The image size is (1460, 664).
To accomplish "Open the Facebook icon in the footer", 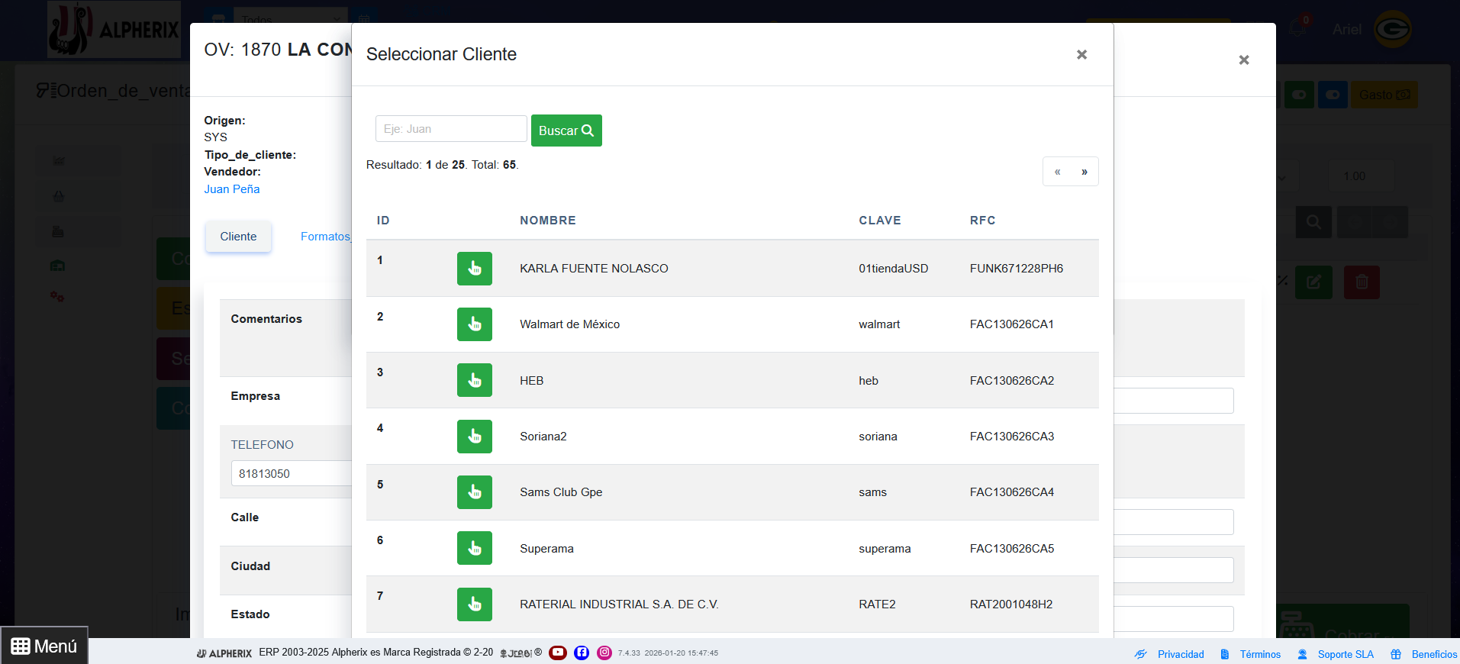I will pyautogui.click(x=582, y=653).
